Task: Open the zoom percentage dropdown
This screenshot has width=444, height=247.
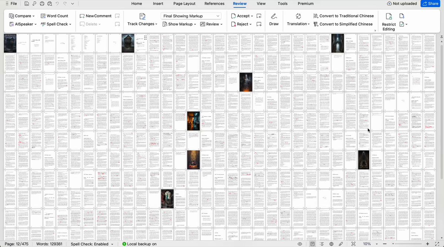Action: [x=370, y=244]
